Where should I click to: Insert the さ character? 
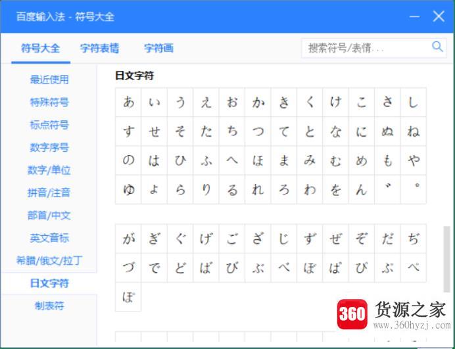click(387, 102)
